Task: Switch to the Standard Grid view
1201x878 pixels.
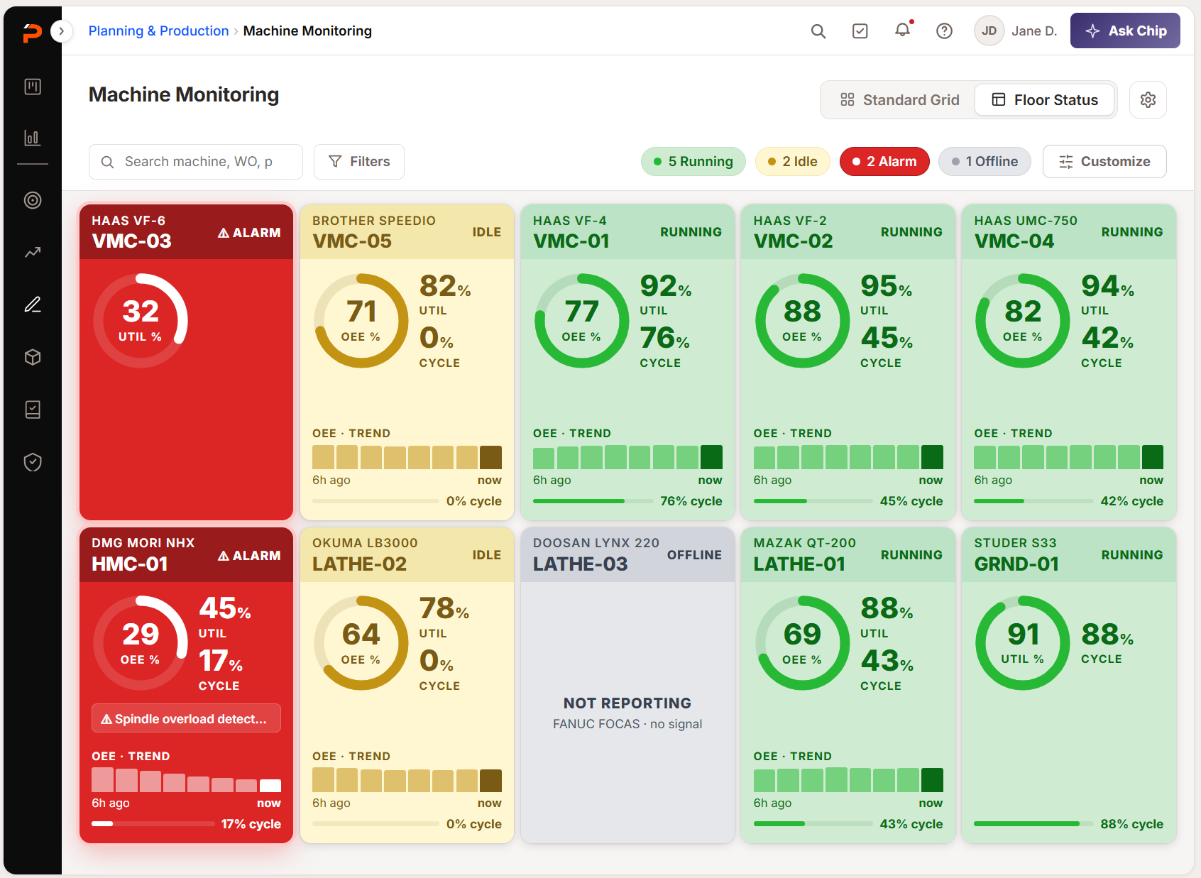Action: coord(899,100)
